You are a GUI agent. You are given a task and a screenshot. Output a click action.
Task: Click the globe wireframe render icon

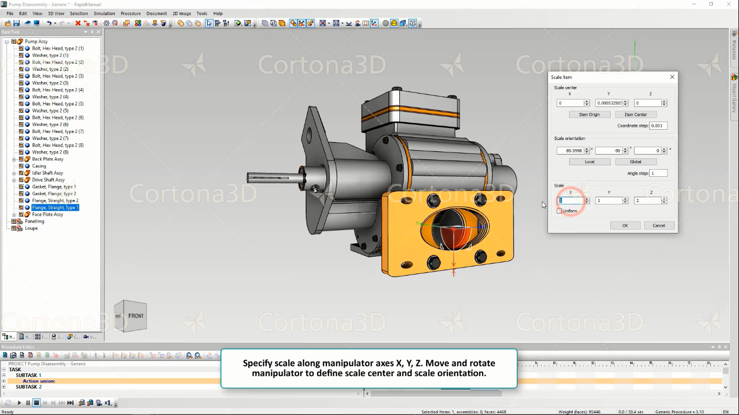(386, 23)
